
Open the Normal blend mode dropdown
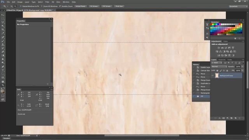219,66
